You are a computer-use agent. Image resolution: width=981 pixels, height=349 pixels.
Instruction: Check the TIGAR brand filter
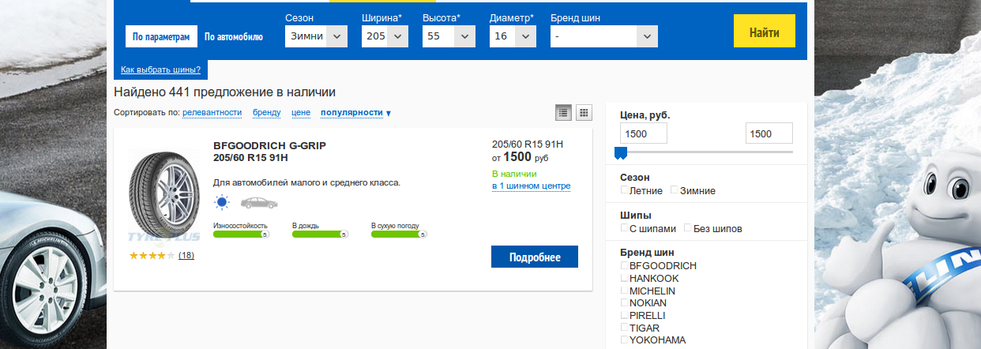625,327
